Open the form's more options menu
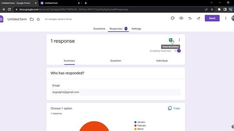Screen dimensions: 234x131 pyautogui.click(x=226, y=18)
